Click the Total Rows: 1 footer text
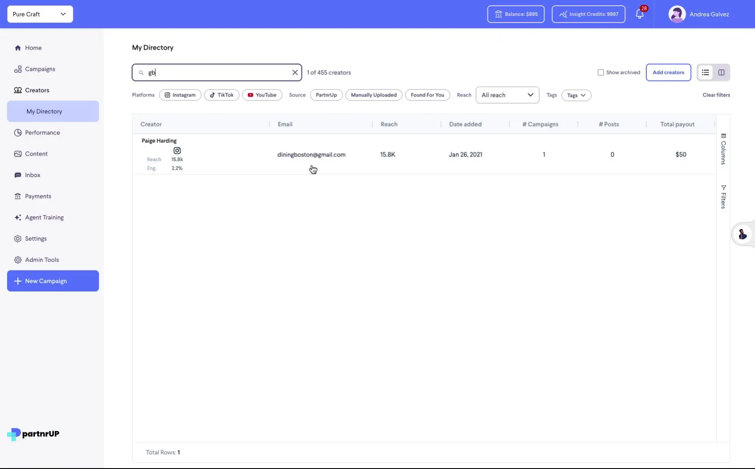The image size is (755, 469). [x=163, y=452]
